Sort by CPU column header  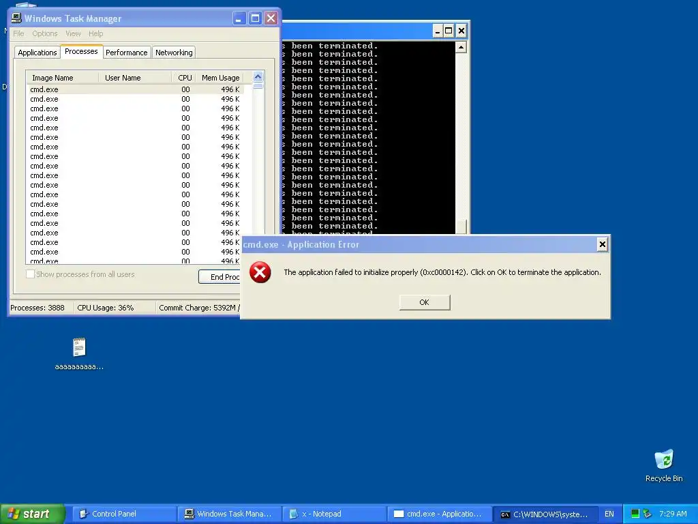pyautogui.click(x=183, y=78)
